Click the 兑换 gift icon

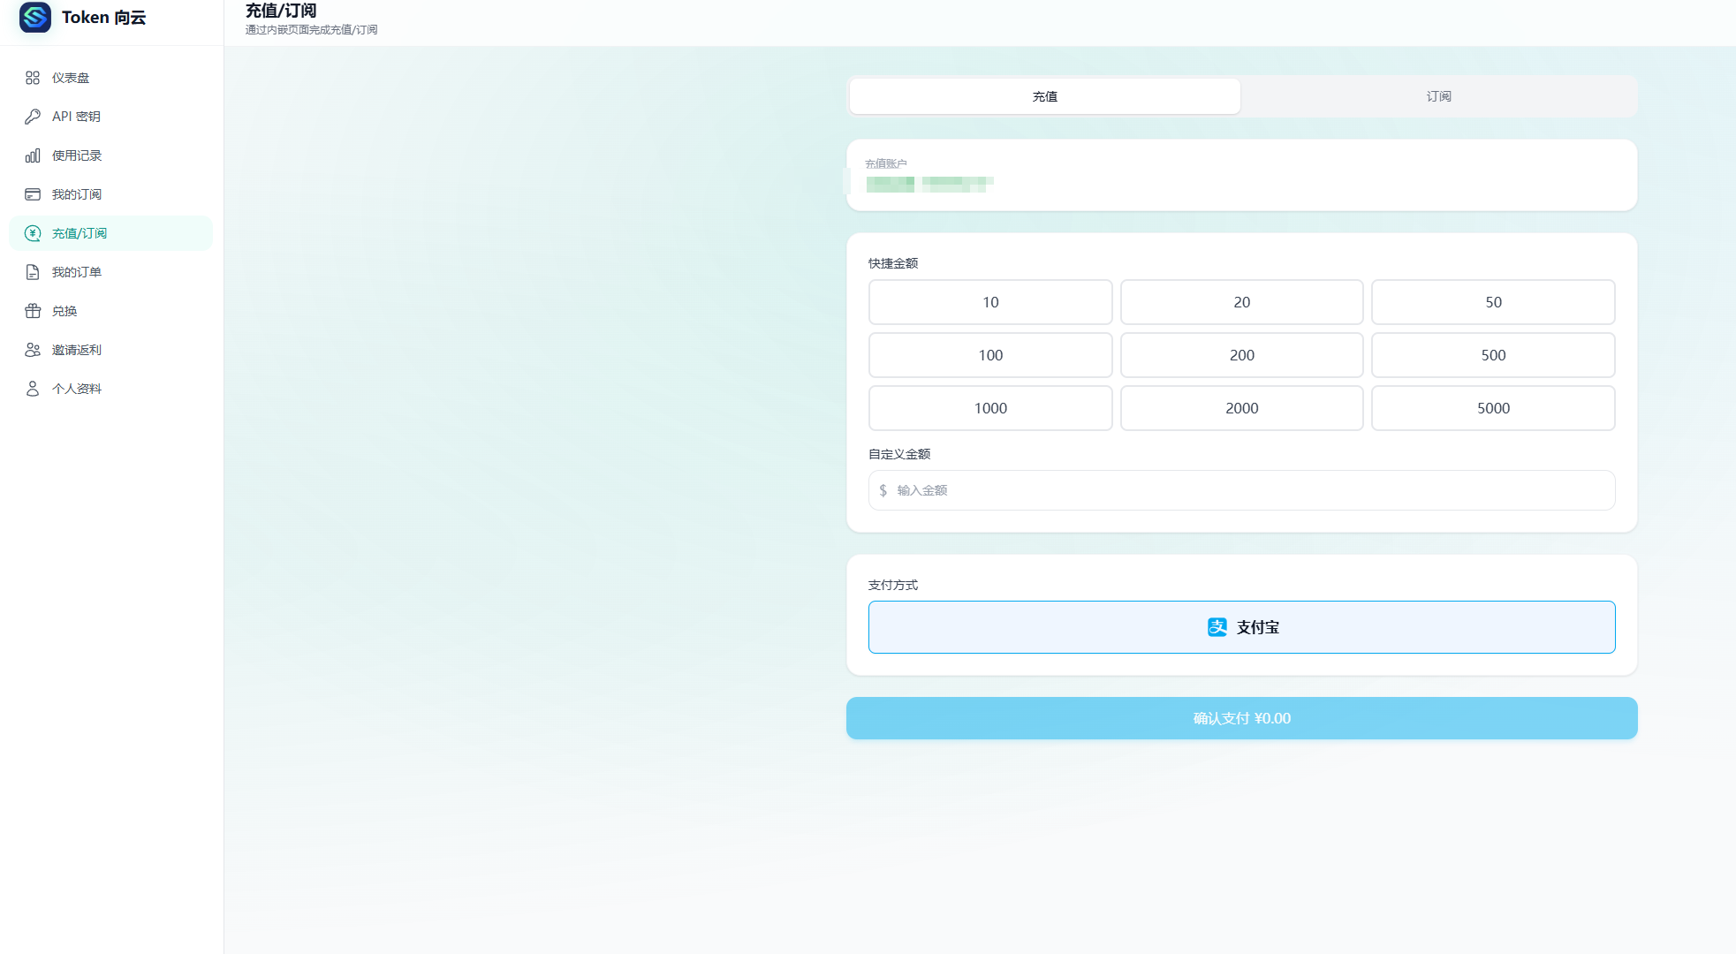pyautogui.click(x=33, y=311)
